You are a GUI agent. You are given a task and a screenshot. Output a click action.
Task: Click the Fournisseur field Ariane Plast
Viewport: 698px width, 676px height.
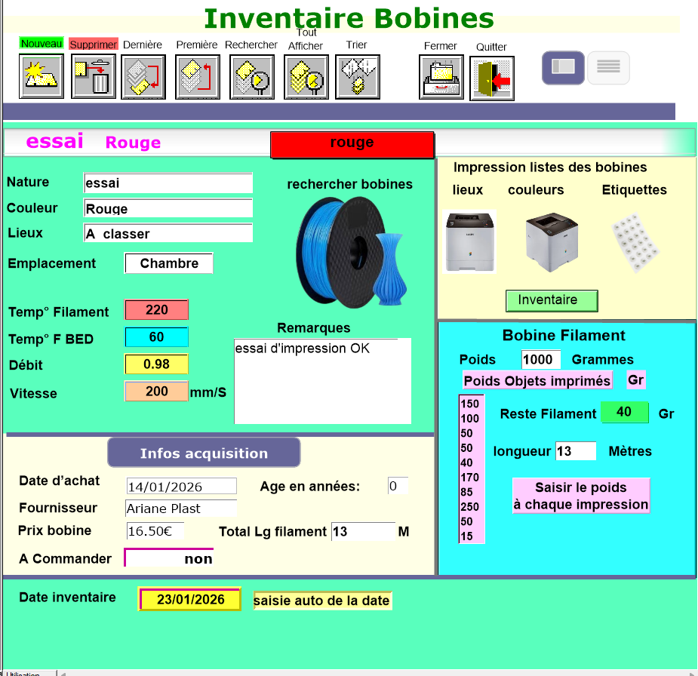pos(181,509)
